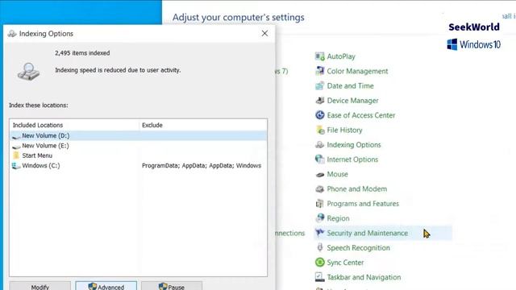Click the Sync Center link
516x290 pixels.
(345, 263)
